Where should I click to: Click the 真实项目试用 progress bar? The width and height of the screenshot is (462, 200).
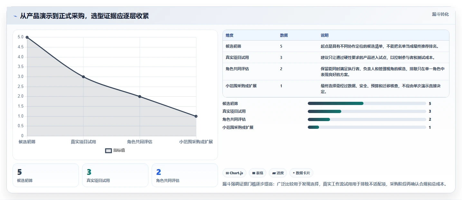367,111
